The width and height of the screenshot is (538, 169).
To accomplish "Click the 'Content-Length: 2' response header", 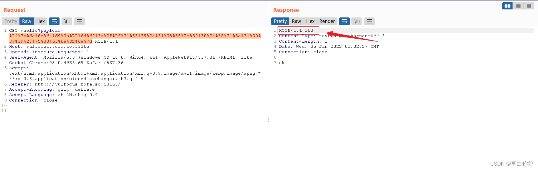I will pos(303,41).
